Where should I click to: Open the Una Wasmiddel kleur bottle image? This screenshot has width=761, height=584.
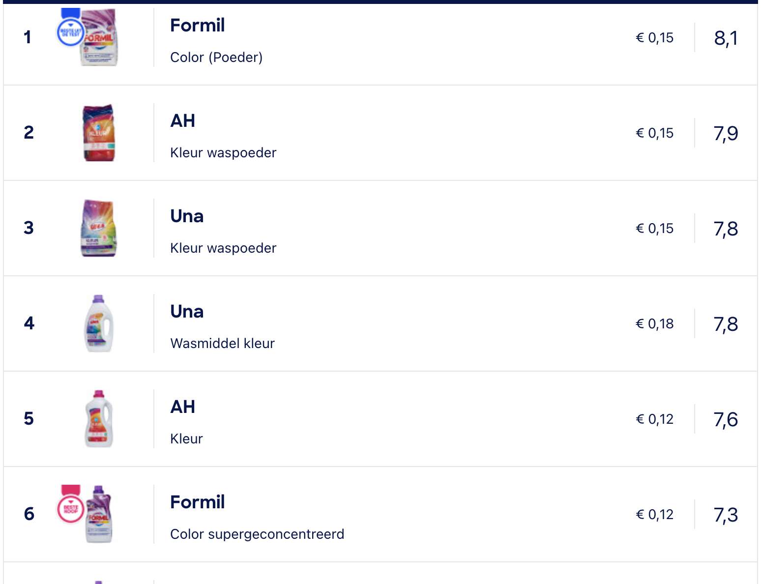(x=99, y=323)
